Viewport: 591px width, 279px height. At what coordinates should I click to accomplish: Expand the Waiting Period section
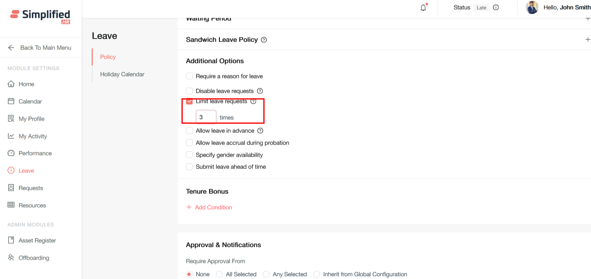tap(588, 19)
